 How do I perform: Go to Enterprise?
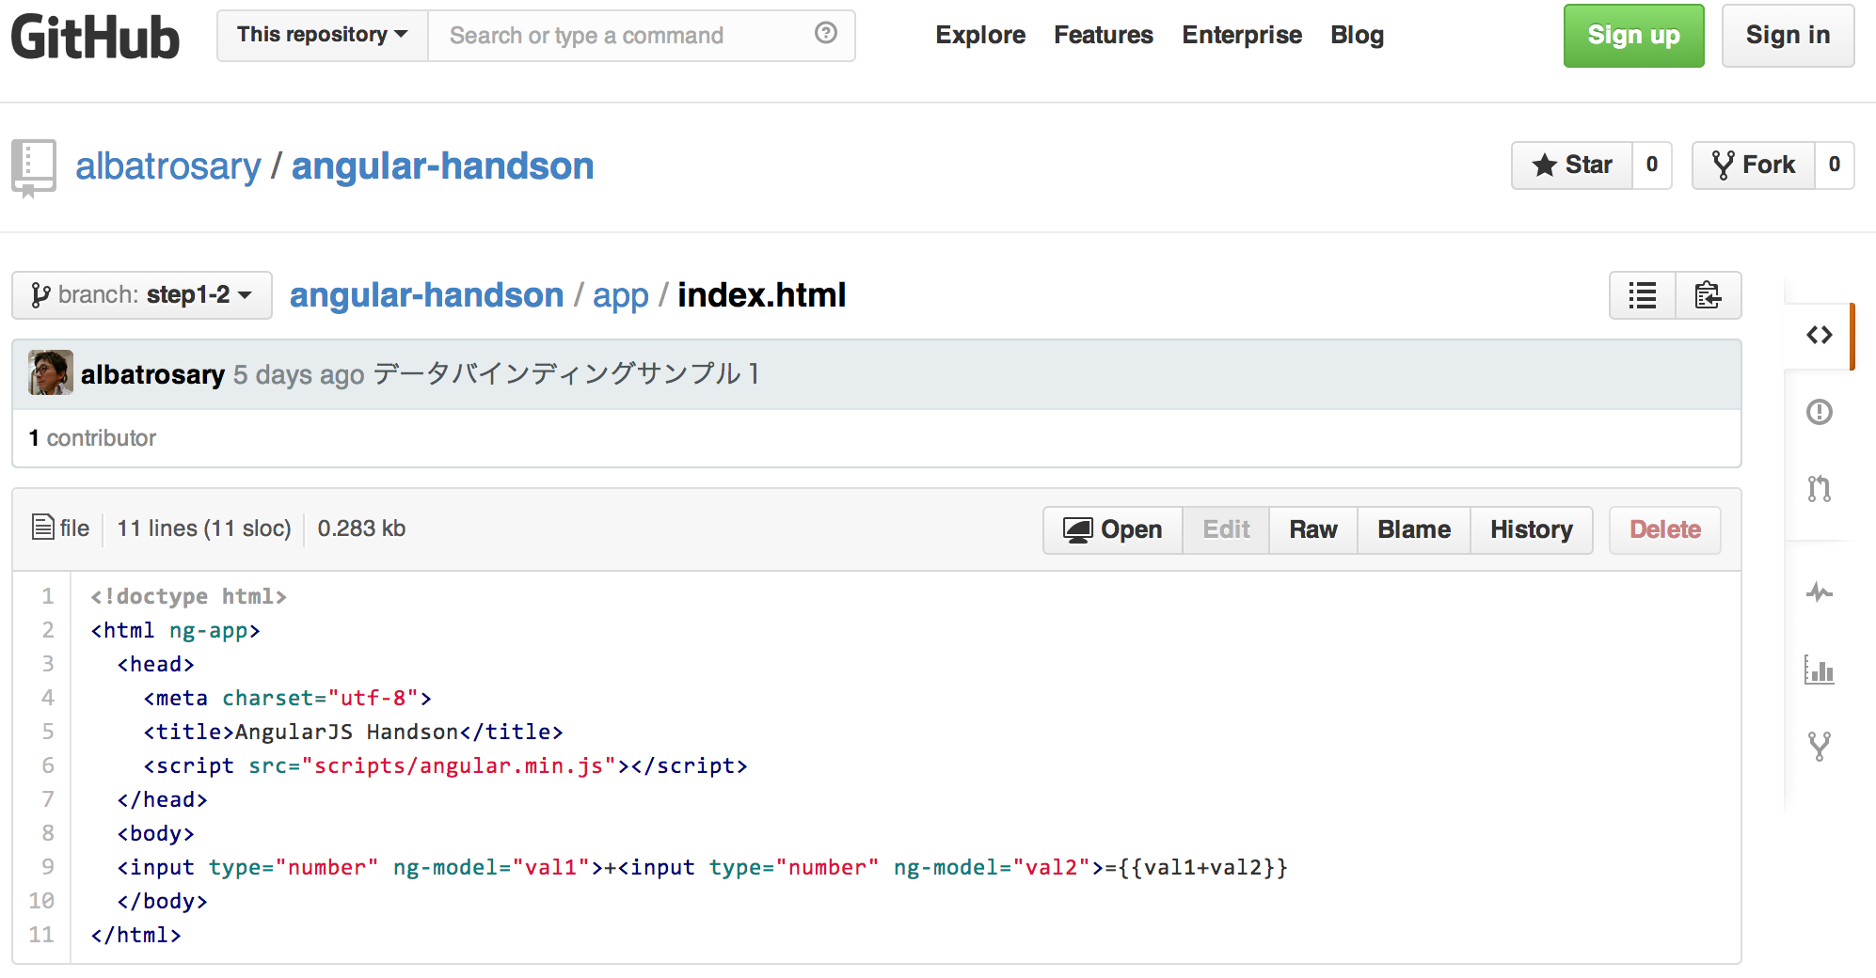pyautogui.click(x=1242, y=35)
